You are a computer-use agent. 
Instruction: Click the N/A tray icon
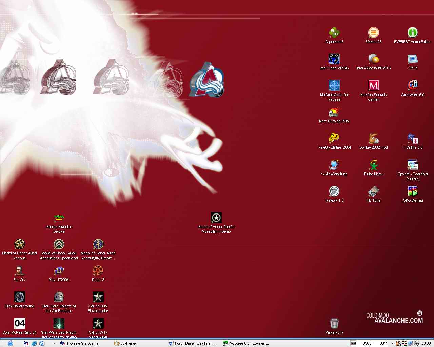coord(405,343)
